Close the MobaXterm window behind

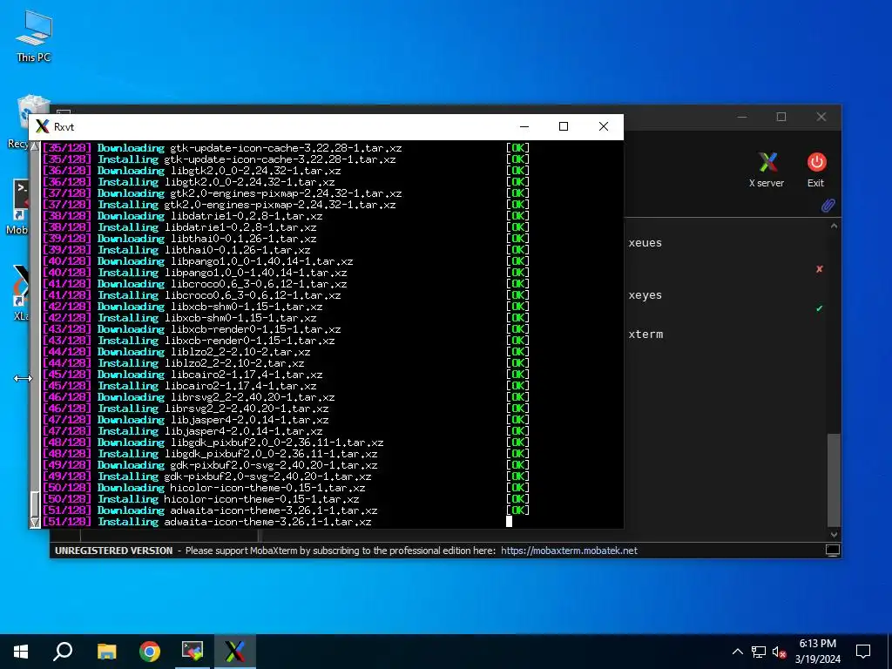[821, 117]
